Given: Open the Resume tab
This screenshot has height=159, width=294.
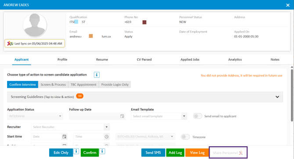Looking at the screenshot, I should (x=102, y=59).
